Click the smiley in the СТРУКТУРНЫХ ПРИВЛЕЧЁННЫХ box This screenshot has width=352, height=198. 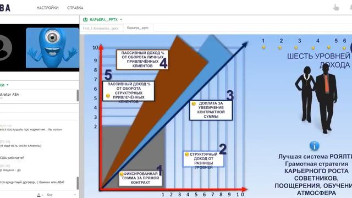(108, 96)
